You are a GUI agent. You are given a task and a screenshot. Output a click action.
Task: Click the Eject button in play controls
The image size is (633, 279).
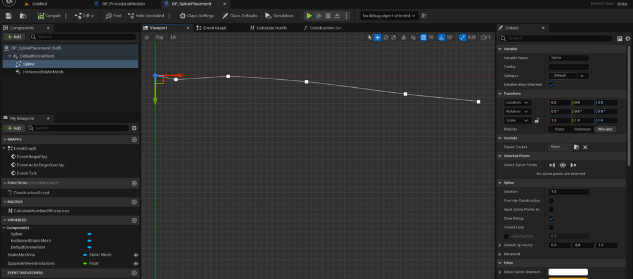click(x=337, y=15)
